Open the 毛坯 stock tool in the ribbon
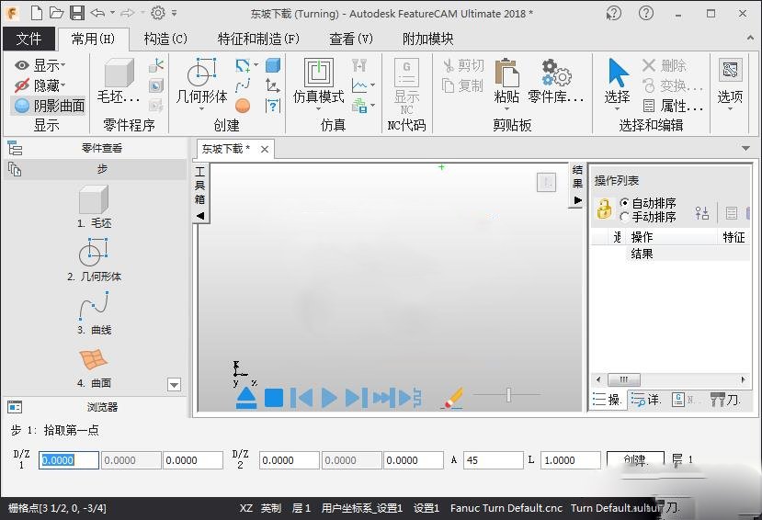This screenshot has width=762, height=520. [119, 82]
